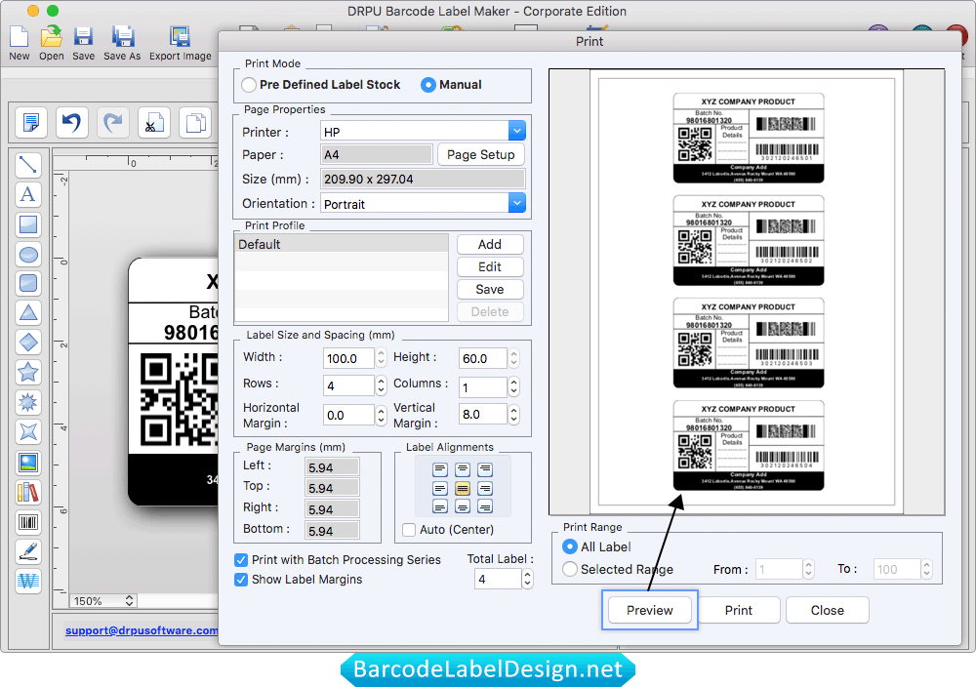Viewport: 976px width, 687px height.
Task: Click the Height value stepper
Action: pyautogui.click(x=513, y=358)
